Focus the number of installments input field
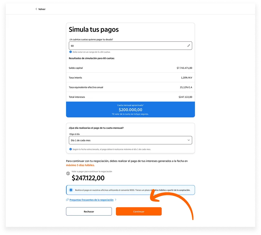This screenshot has width=261, height=235. click(128, 46)
